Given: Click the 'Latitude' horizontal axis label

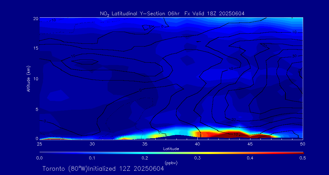Looking at the screenshot, I should click(x=171, y=149).
